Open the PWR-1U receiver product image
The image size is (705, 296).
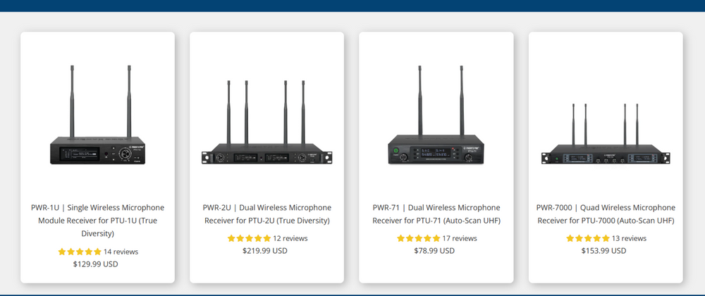[x=97, y=115]
